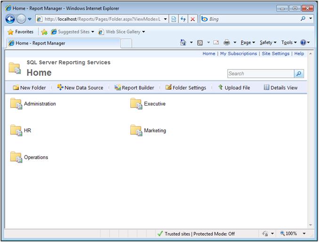Viewport: 319px width, 242px height.
Task: Click Trusted sites Protected Mode status text
Action: 199,234
